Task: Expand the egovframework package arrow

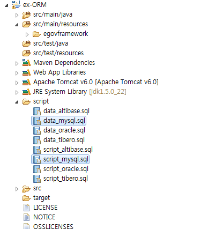Action: (x=27, y=34)
